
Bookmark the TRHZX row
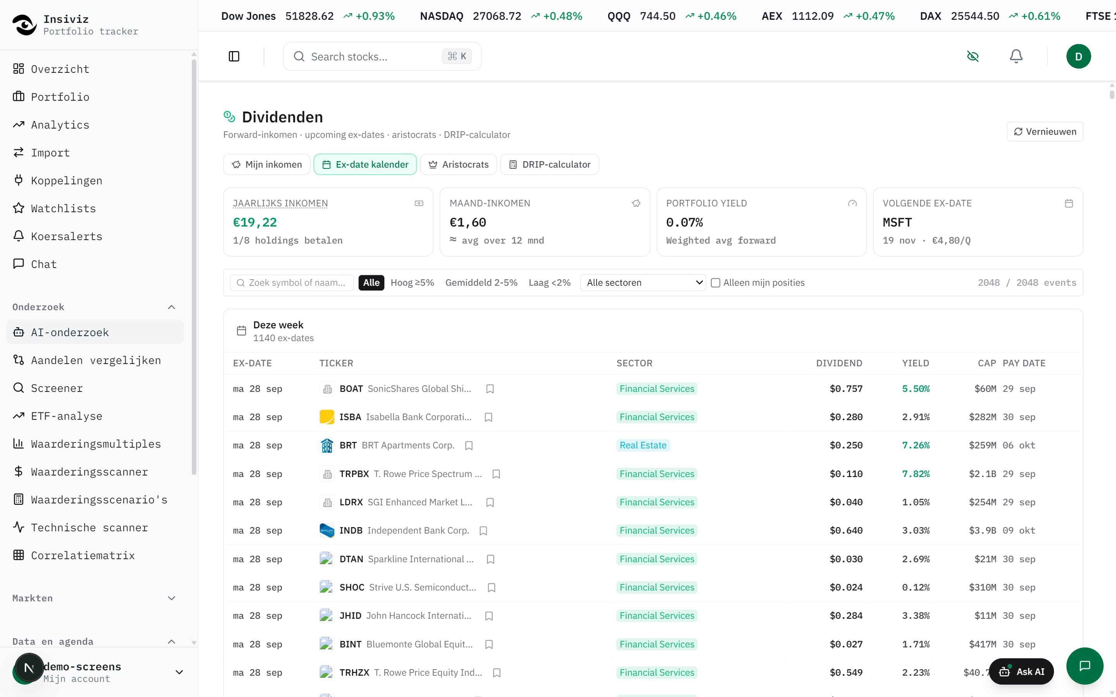click(496, 673)
